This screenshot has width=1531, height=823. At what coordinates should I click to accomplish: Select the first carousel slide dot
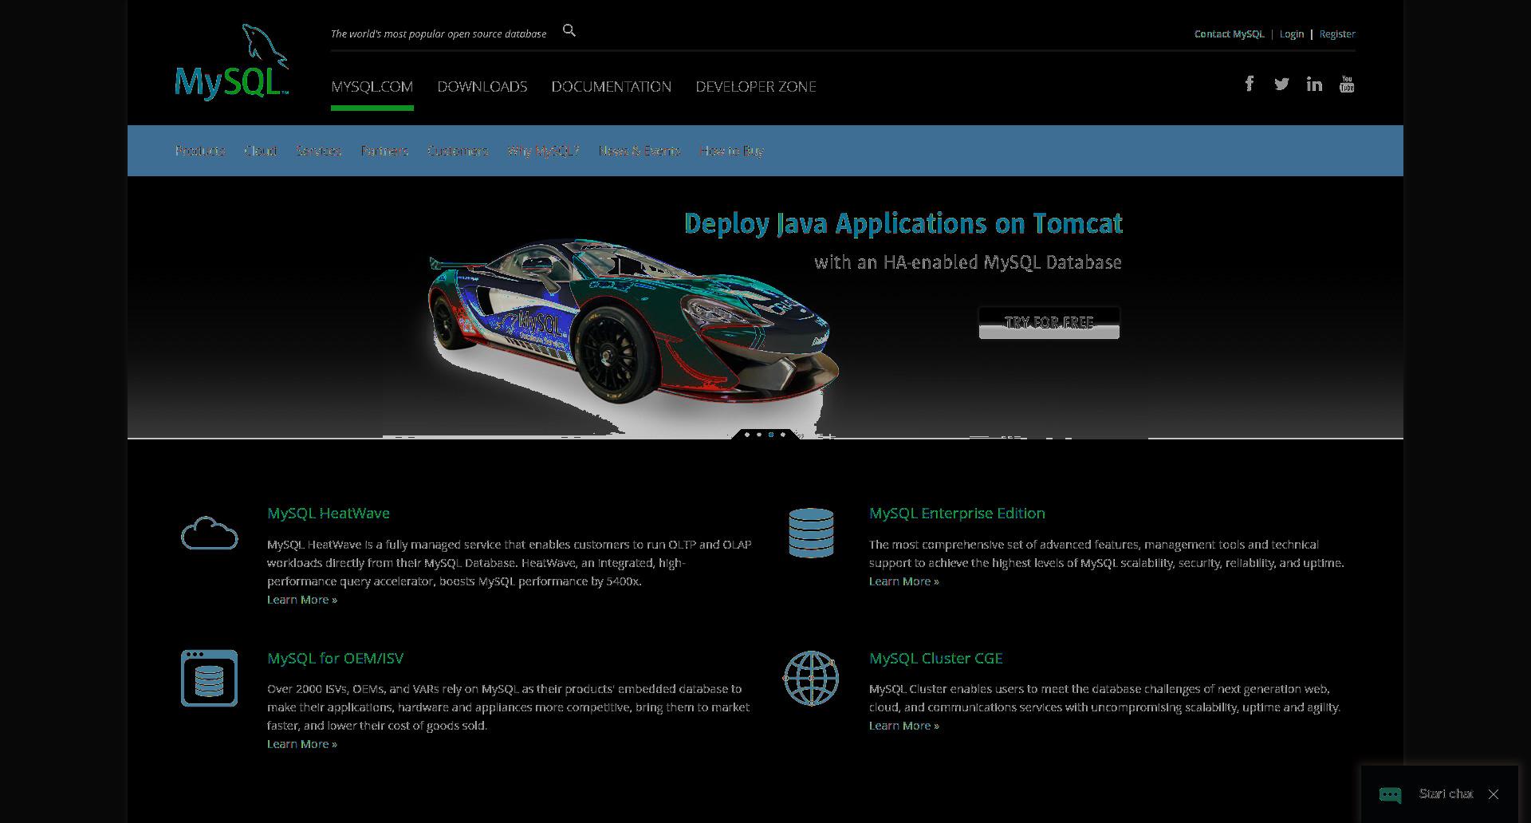[x=747, y=435]
